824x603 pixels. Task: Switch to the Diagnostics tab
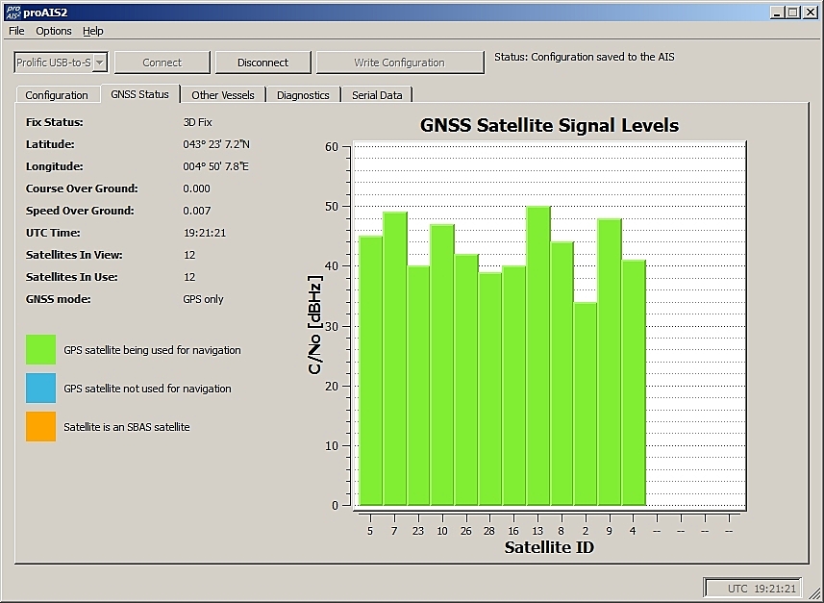tap(303, 95)
